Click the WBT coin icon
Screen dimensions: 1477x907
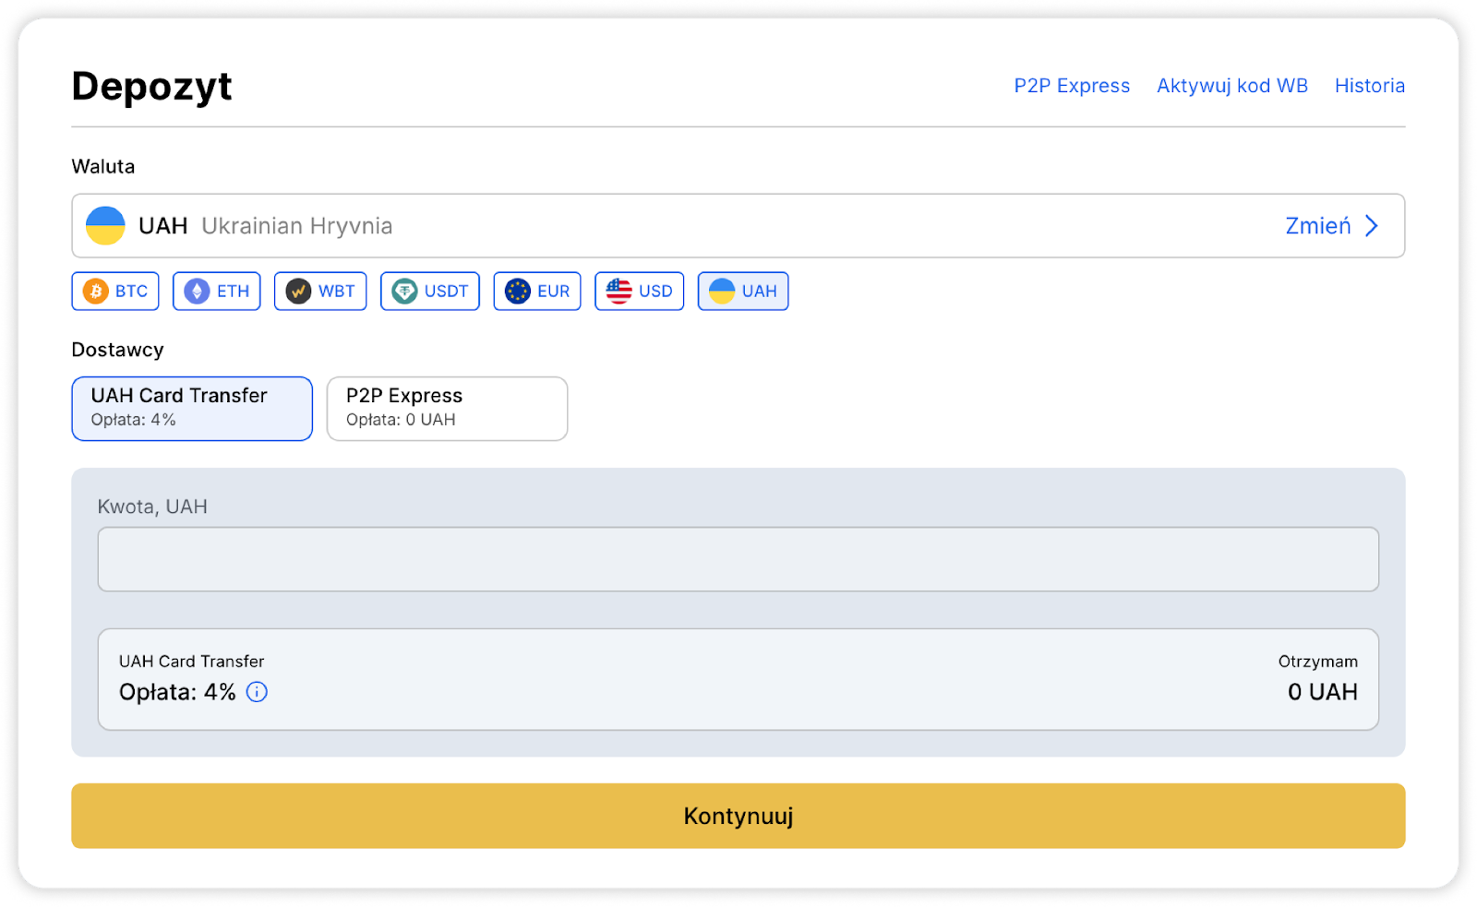(298, 292)
